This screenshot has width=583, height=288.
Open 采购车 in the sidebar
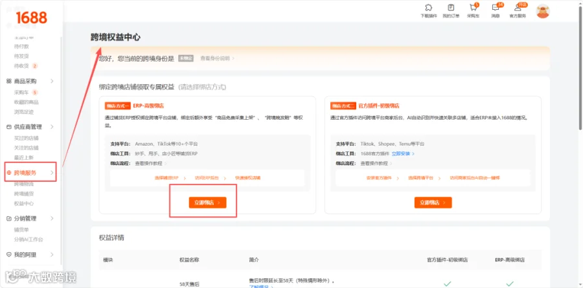pos(21,93)
